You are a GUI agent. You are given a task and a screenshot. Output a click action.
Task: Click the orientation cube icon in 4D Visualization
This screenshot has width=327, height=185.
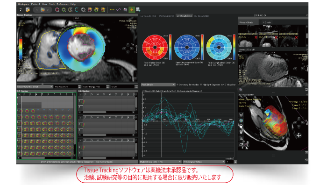pos(241,144)
